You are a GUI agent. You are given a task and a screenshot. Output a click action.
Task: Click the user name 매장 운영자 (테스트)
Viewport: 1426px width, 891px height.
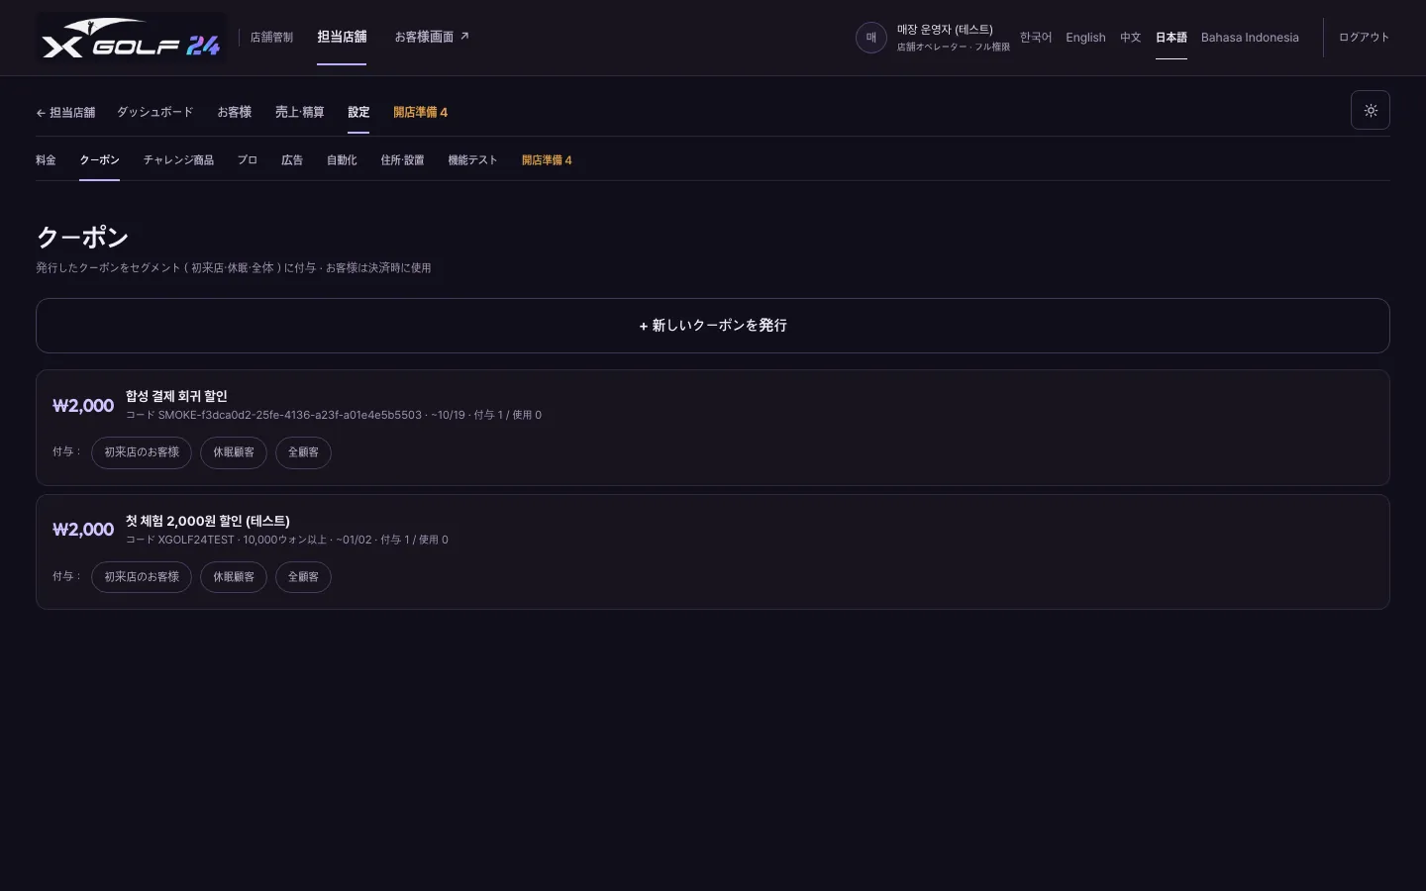945,30
